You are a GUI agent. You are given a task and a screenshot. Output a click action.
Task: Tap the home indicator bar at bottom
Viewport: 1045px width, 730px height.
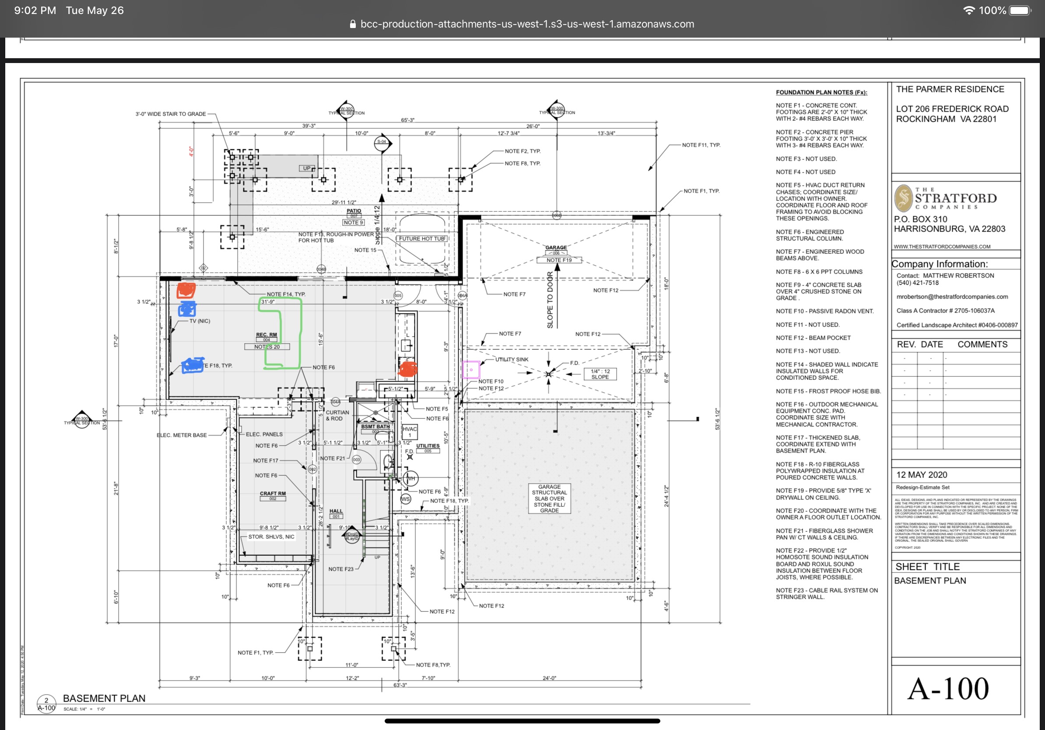click(522, 721)
